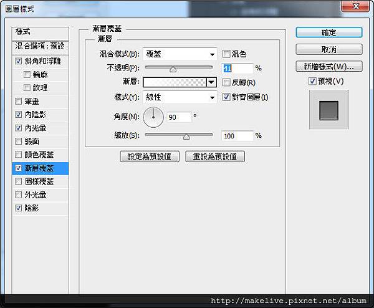Select the 內光暈 label in list

36,128
